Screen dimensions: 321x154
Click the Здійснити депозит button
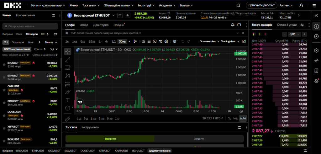pyautogui.click(x=261, y=6)
